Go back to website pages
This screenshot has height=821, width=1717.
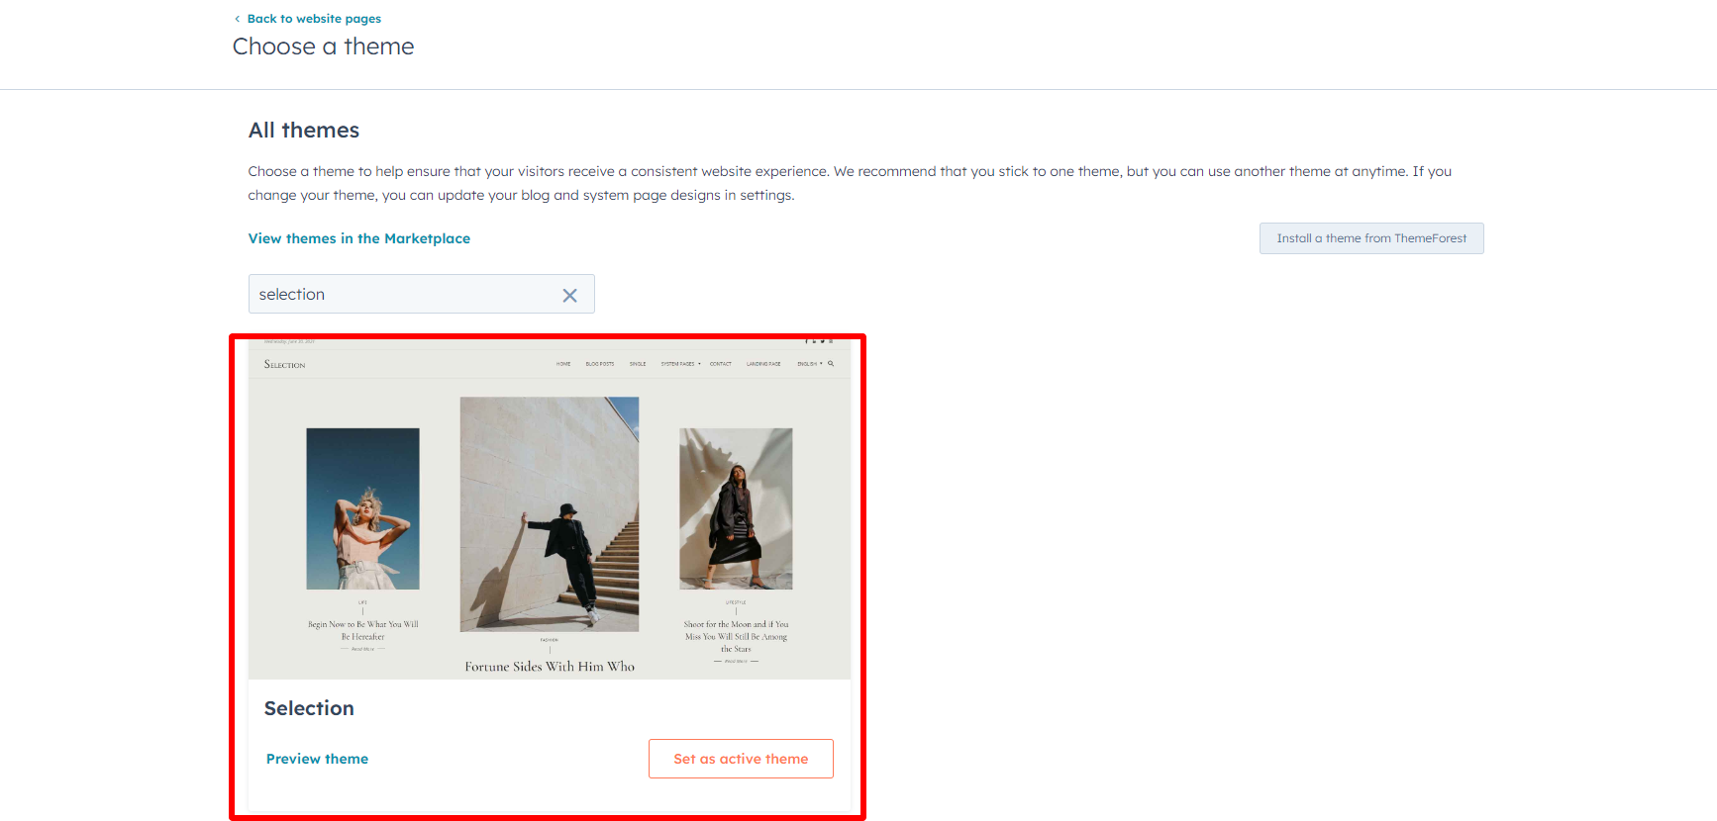314,19
